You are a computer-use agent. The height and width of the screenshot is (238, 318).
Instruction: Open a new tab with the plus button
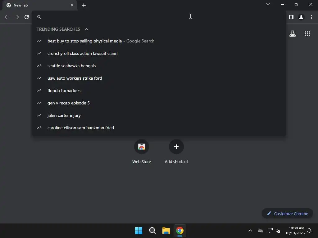click(x=84, y=5)
